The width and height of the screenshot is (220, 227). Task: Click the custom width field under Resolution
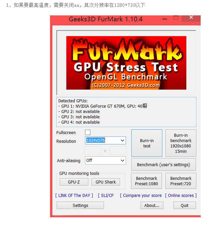click(93, 150)
